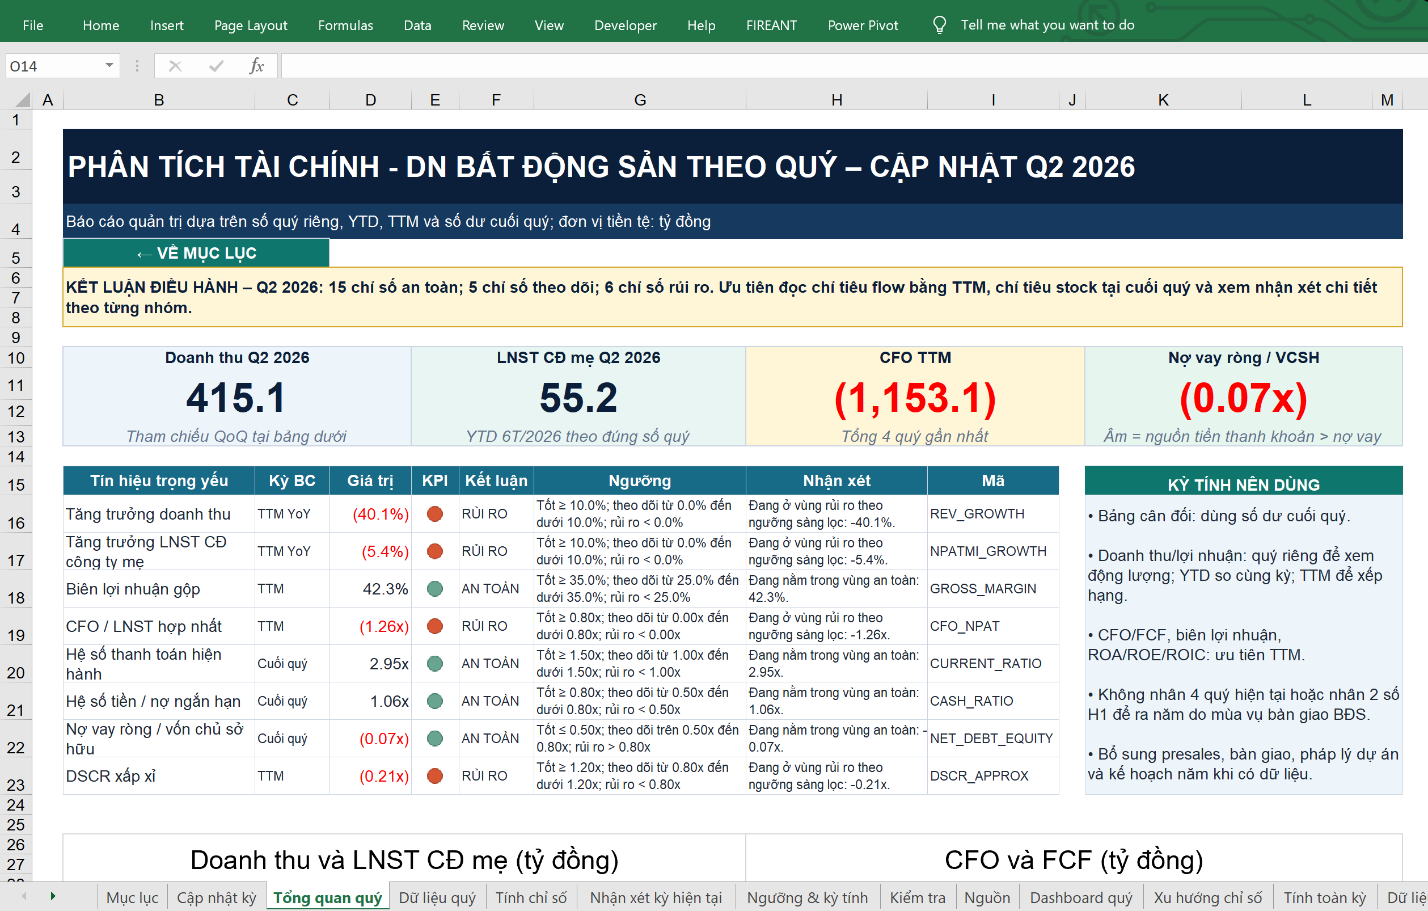
Task: Open the Tính toàn kỳ sheet tab
Action: [1325, 897]
